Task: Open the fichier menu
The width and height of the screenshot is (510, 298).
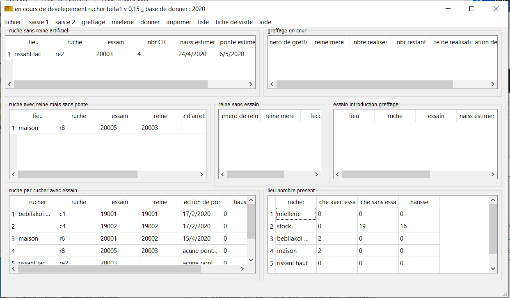Action: pyautogui.click(x=13, y=22)
